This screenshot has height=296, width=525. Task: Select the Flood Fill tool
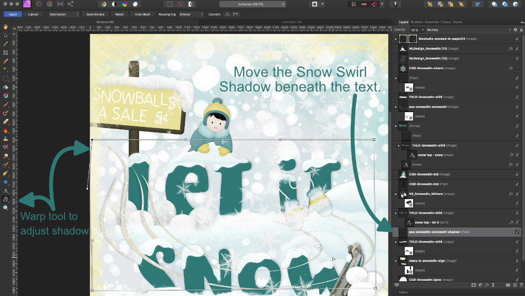[x=6, y=87]
